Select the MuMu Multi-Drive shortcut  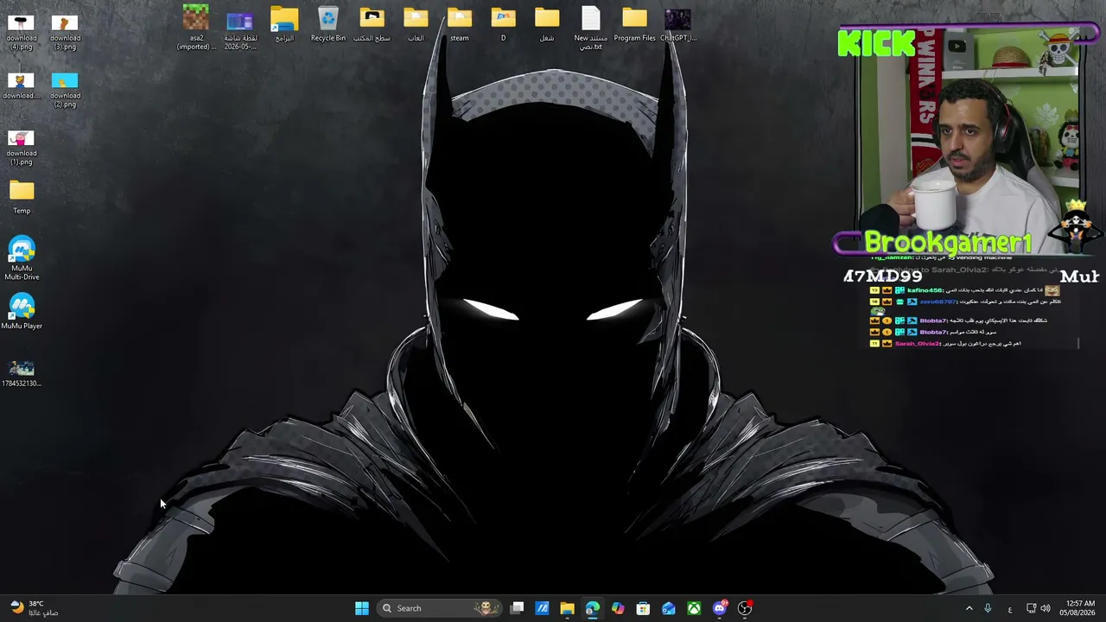(x=22, y=258)
